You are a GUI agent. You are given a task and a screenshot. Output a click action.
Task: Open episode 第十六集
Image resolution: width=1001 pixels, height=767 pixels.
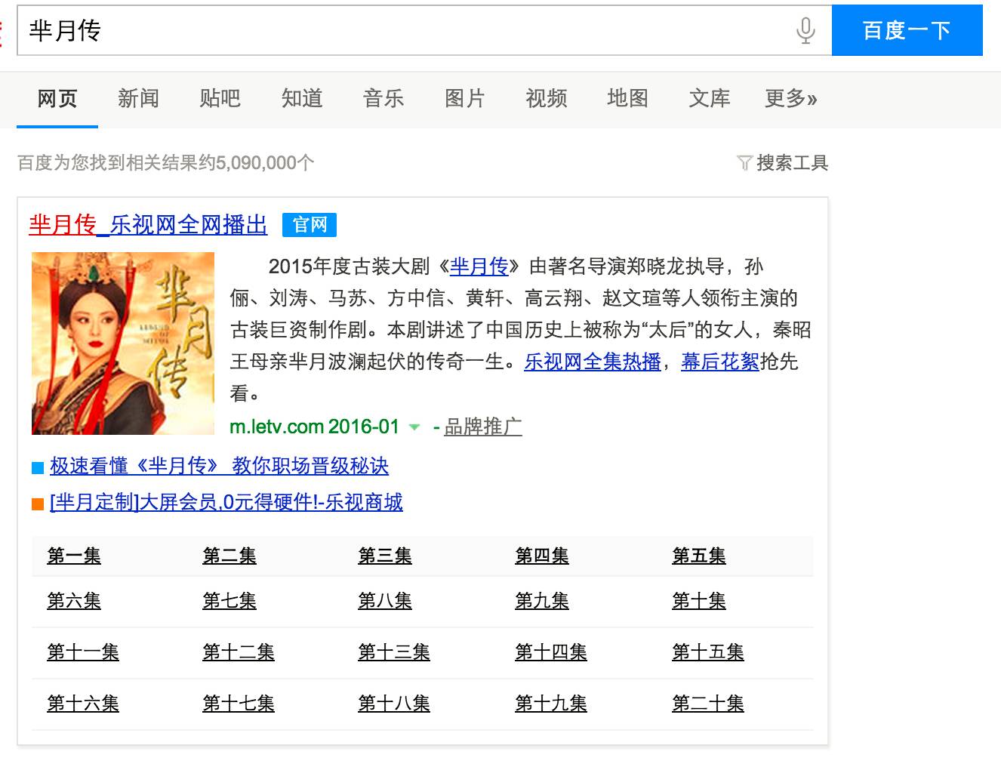tap(83, 704)
